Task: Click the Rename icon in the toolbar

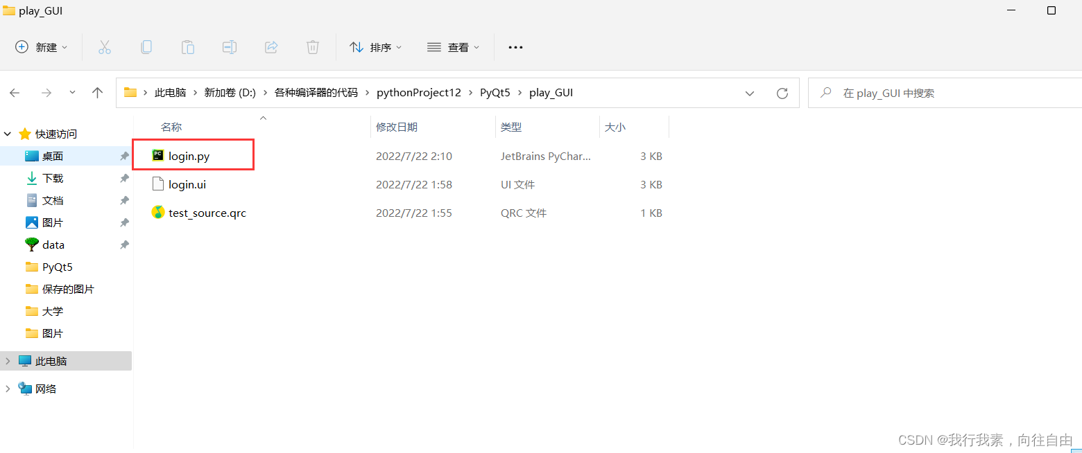Action: [229, 47]
